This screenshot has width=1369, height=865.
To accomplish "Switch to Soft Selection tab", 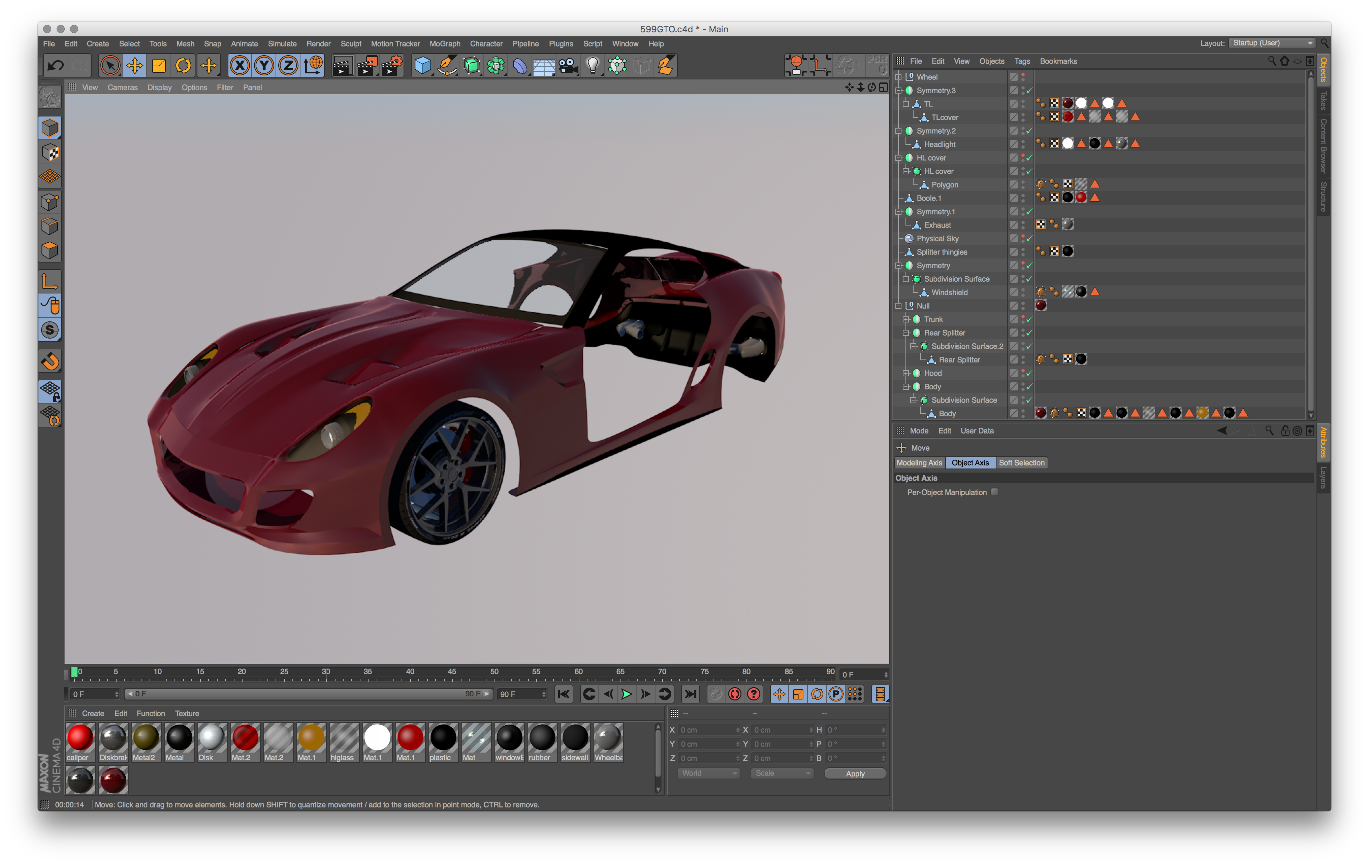I will click(x=1022, y=463).
